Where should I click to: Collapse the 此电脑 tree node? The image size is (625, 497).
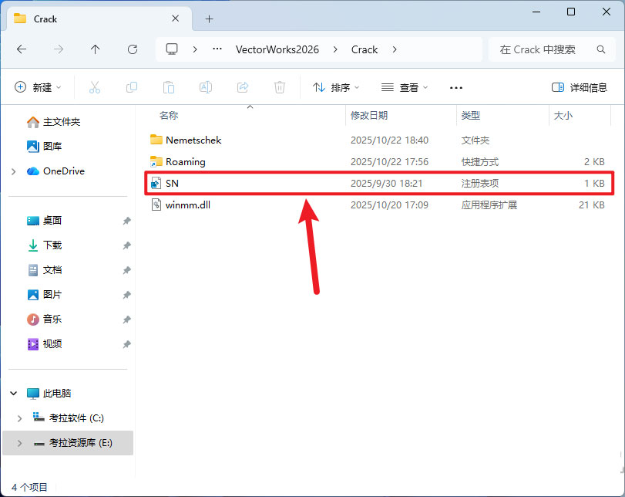14,394
